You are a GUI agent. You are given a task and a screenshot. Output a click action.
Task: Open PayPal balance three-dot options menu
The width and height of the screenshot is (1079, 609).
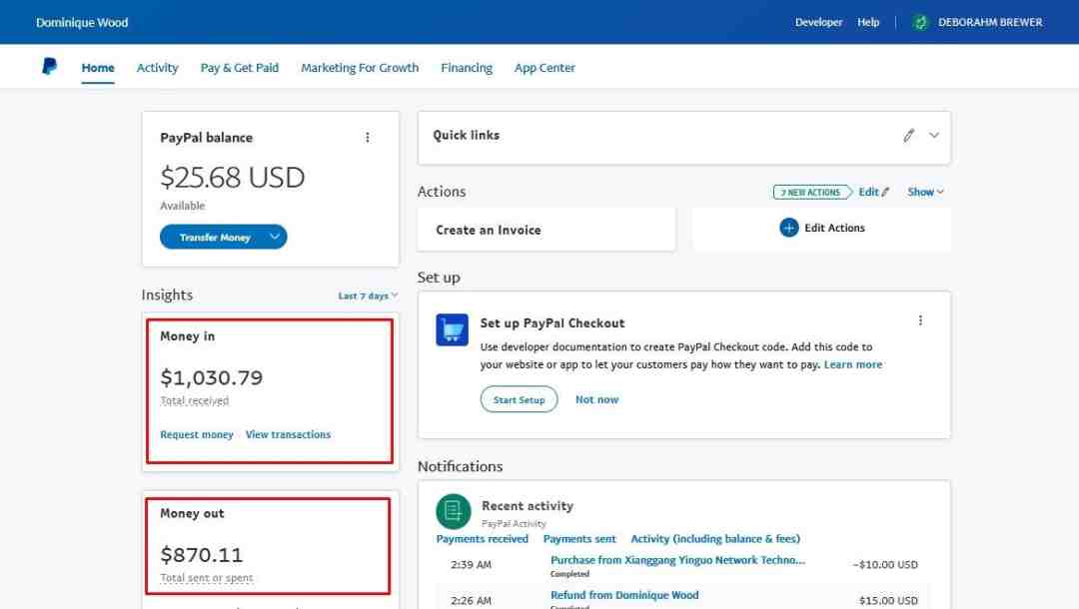368,138
